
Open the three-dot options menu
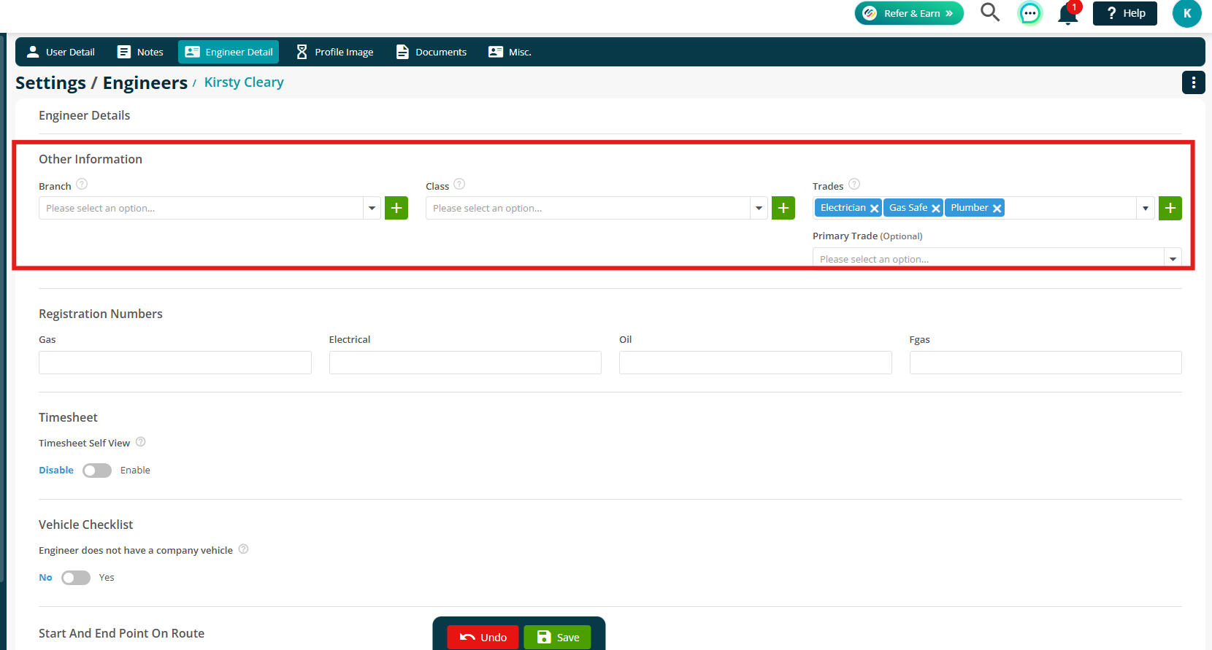click(x=1193, y=83)
